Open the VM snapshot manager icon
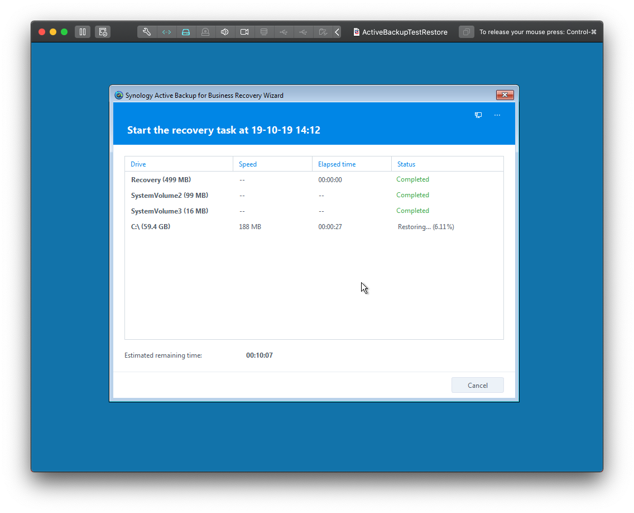 pyautogui.click(x=103, y=32)
